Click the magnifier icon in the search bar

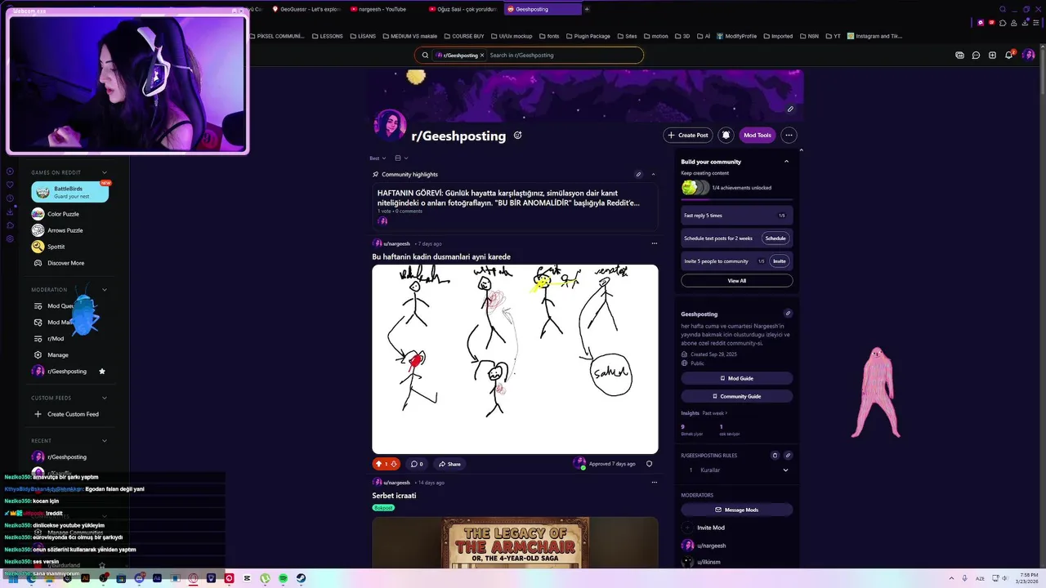[x=425, y=55]
